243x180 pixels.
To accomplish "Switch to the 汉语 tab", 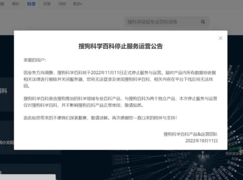I will pyautogui.click(x=47, y=4).
